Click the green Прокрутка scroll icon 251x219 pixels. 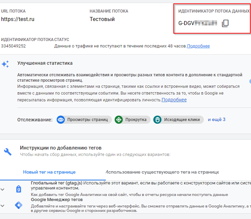(x=119, y=120)
